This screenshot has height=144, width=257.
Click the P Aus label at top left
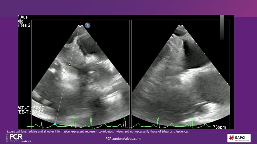(x=24, y=17)
